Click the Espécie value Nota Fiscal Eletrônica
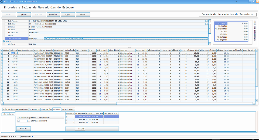The image size is (259, 140). tap(41, 27)
